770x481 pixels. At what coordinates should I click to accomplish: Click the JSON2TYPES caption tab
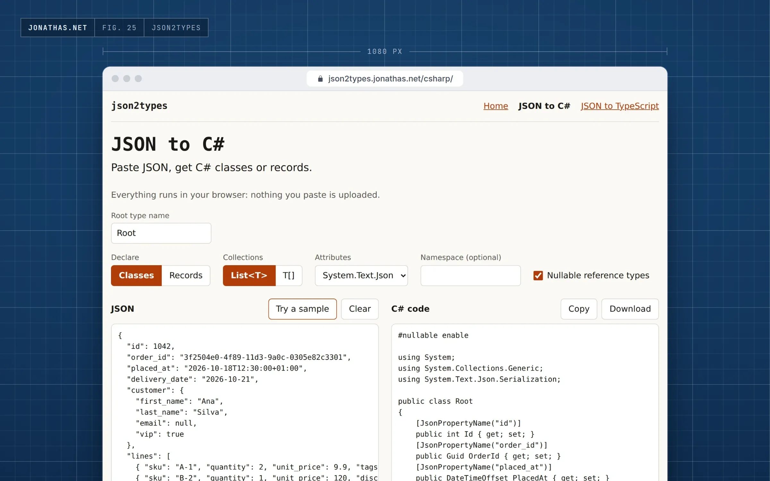176,28
